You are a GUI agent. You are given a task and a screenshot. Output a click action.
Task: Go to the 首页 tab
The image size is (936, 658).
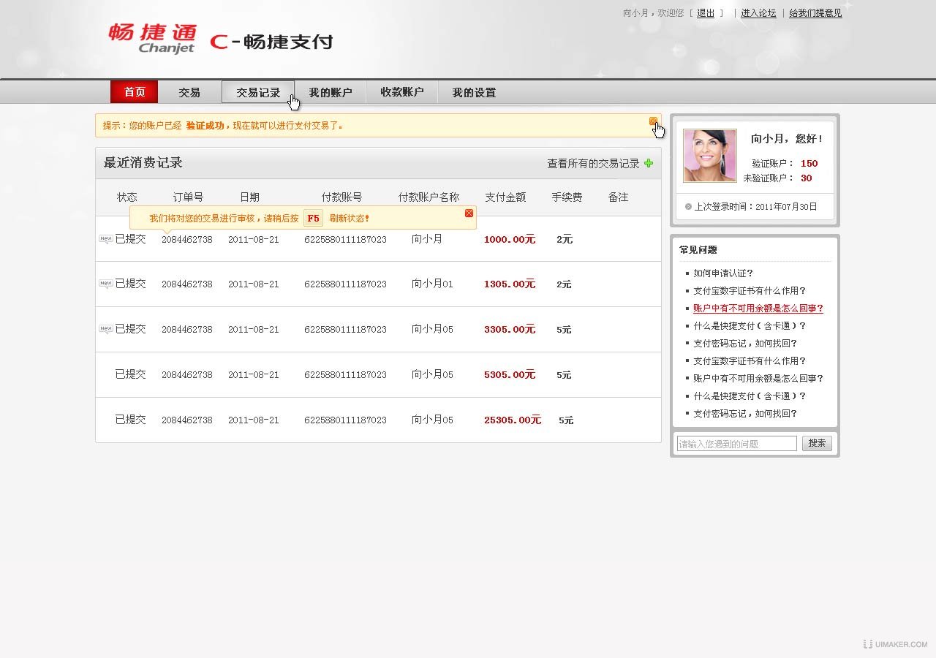pyautogui.click(x=134, y=92)
